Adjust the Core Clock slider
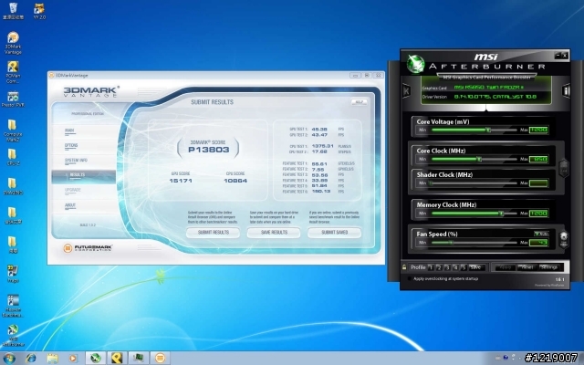 click(474, 159)
